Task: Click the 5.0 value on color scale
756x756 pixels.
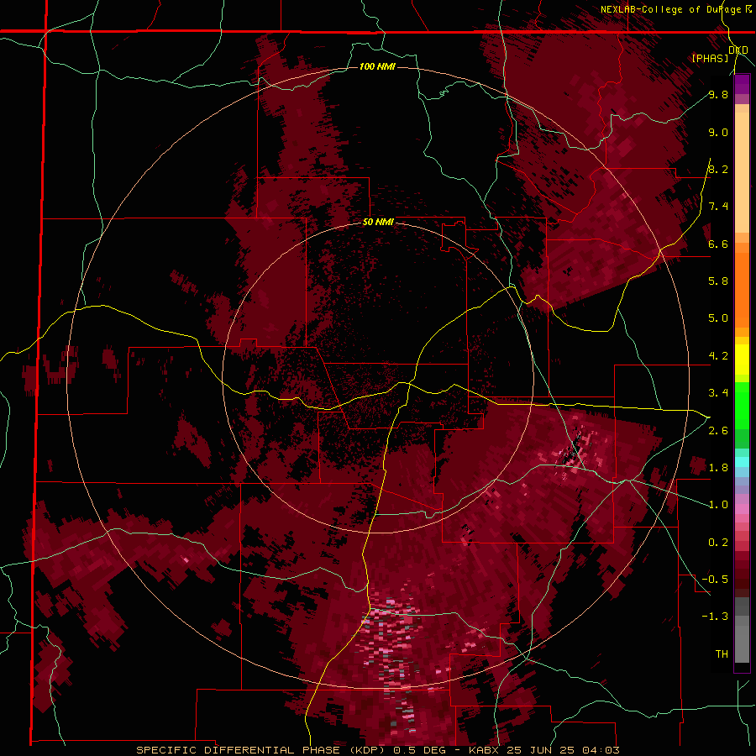Action: [x=718, y=318]
